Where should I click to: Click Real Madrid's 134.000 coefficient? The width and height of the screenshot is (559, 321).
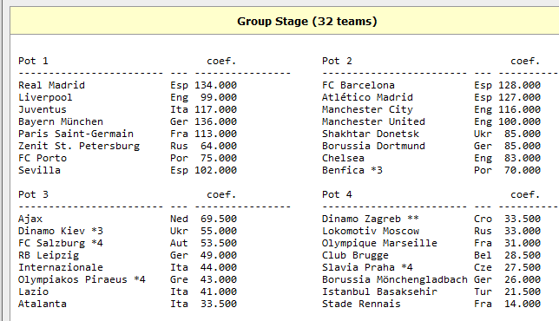tap(215, 85)
